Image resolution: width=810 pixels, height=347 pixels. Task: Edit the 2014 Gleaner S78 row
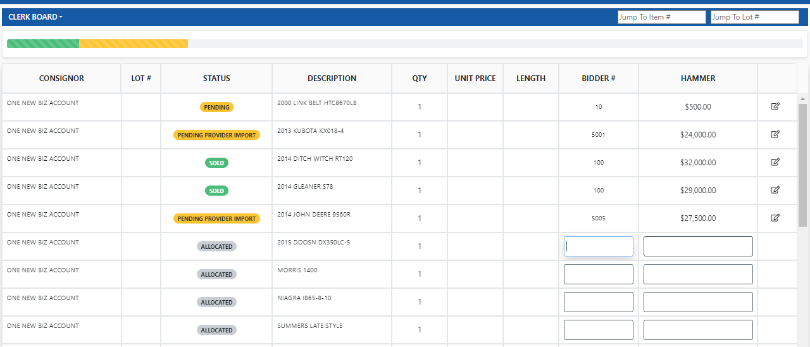click(x=775, y=190)
